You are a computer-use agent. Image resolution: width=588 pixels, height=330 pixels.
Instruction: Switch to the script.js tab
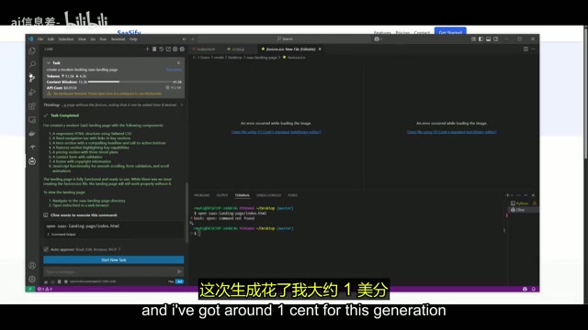[237, 49]
